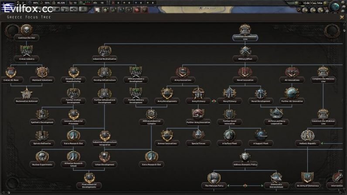Close the Greece Focus Tree window
The height and width of the screenshot is (195, 347).
(342, 17)
